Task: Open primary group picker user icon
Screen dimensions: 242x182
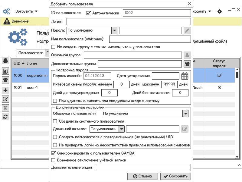Action: [187, 55]
